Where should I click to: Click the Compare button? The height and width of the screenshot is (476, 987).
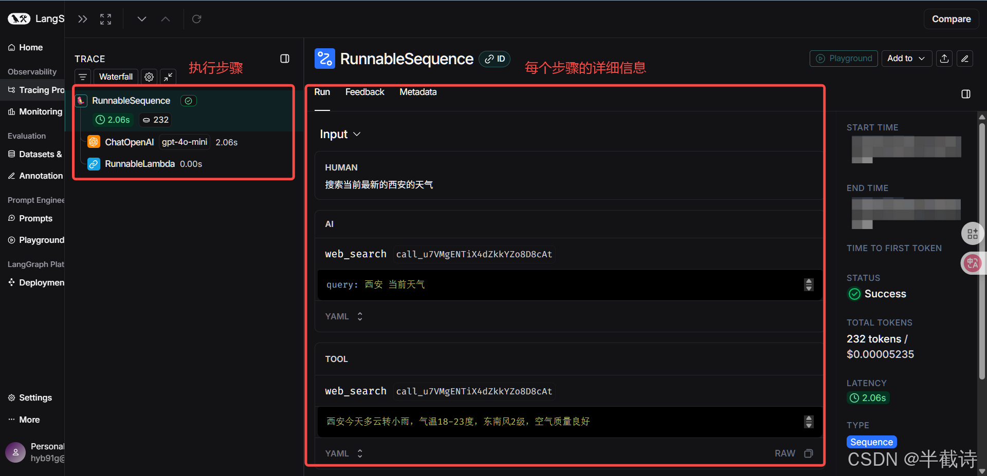952,19
